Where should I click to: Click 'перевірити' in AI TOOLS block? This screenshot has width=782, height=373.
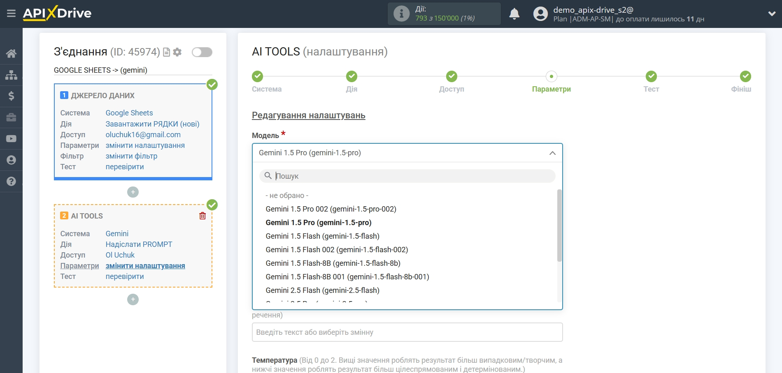pyautogui.click(x=125, y=276)
